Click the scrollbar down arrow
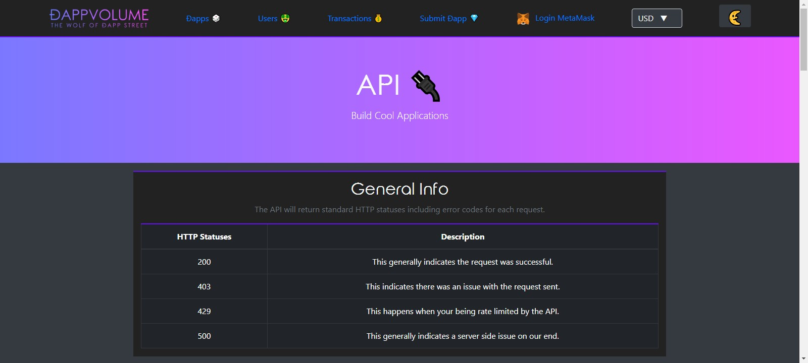The image size is (808, 363). tap(803, 358)
